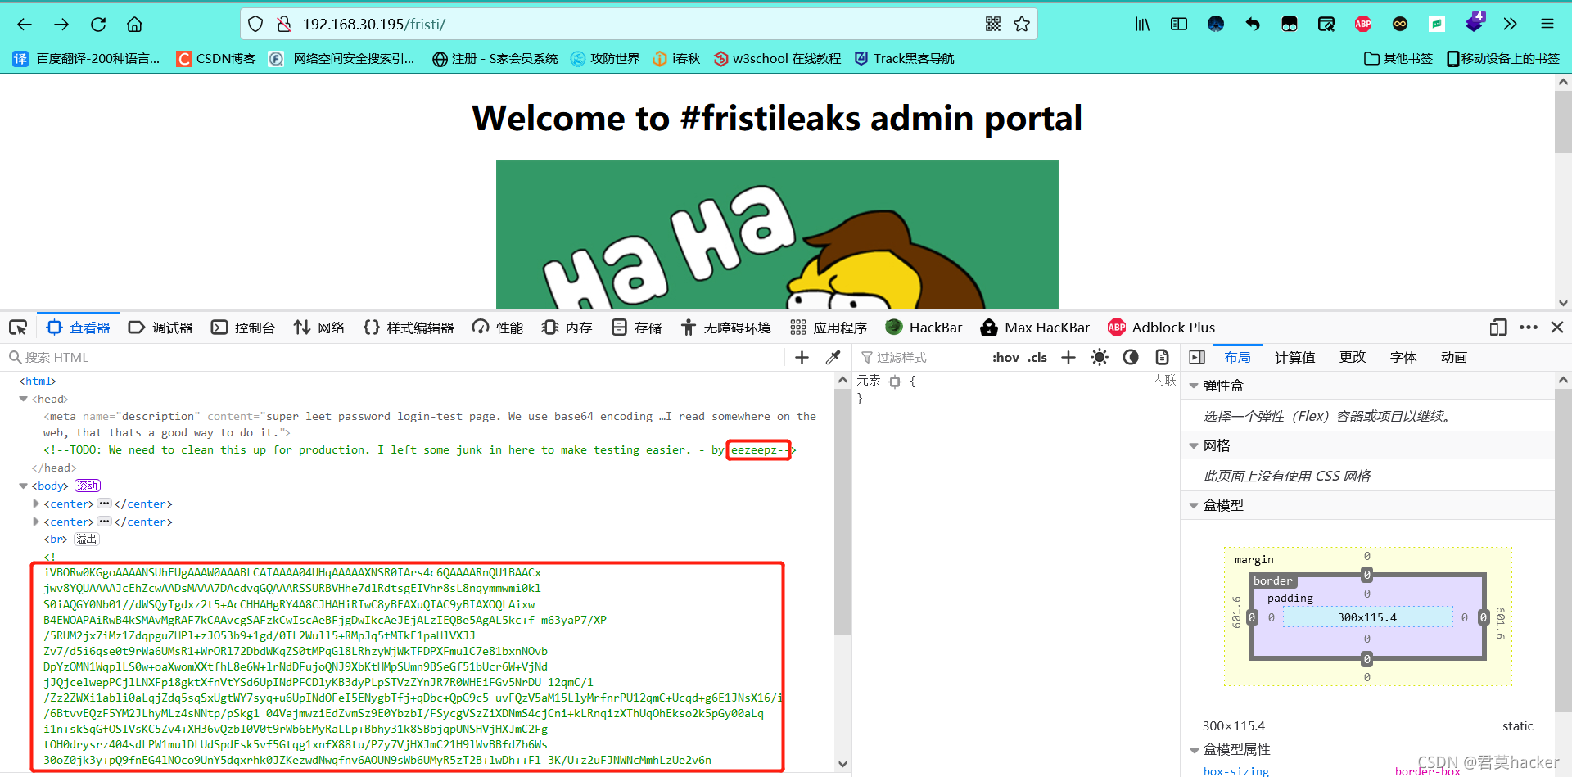Switch to the 查看器 inspector tab

pyautogui.click(x=79, y=328)
